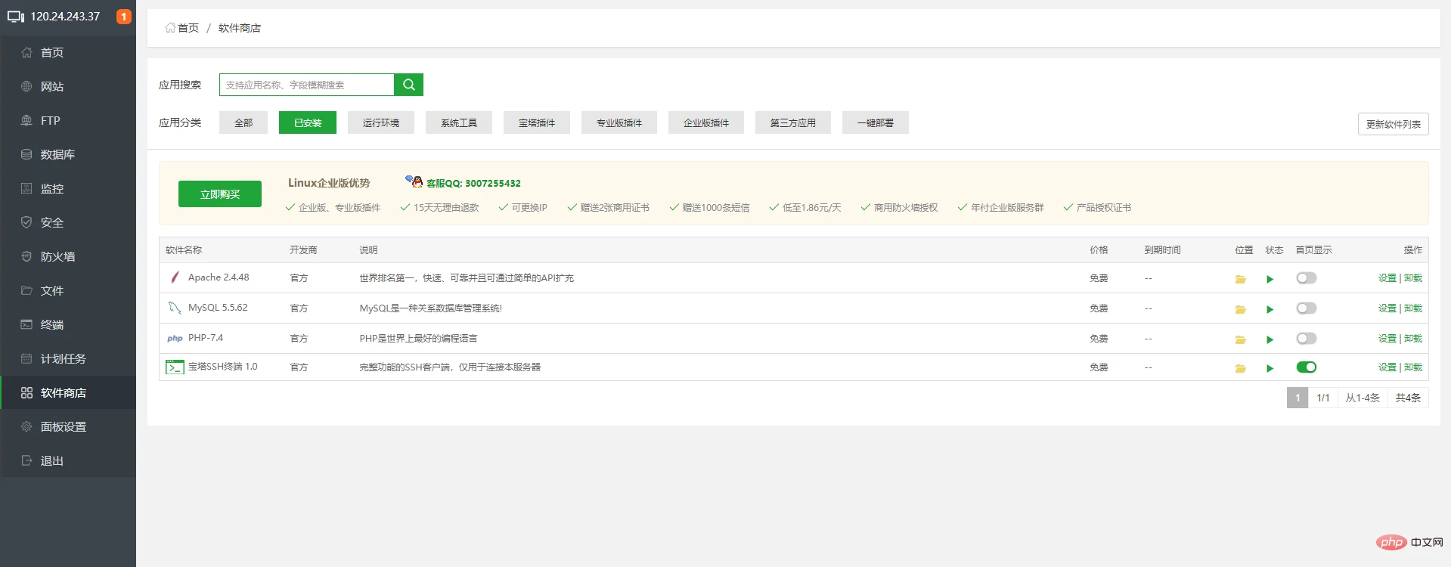Select the 已安装 category tab
The width and height of the screenshot is (1451, 567).
(x=308, y=122)
